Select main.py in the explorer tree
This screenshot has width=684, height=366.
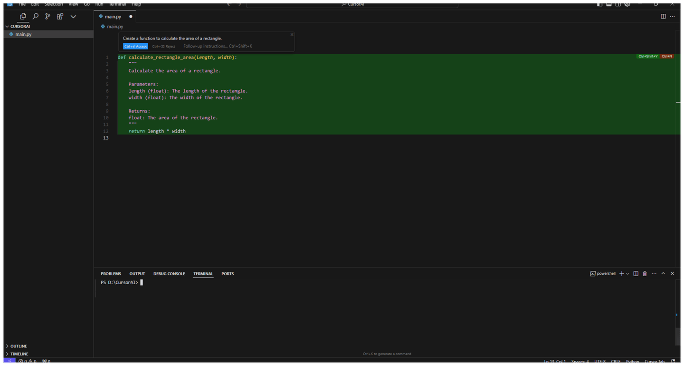point(47,34)
